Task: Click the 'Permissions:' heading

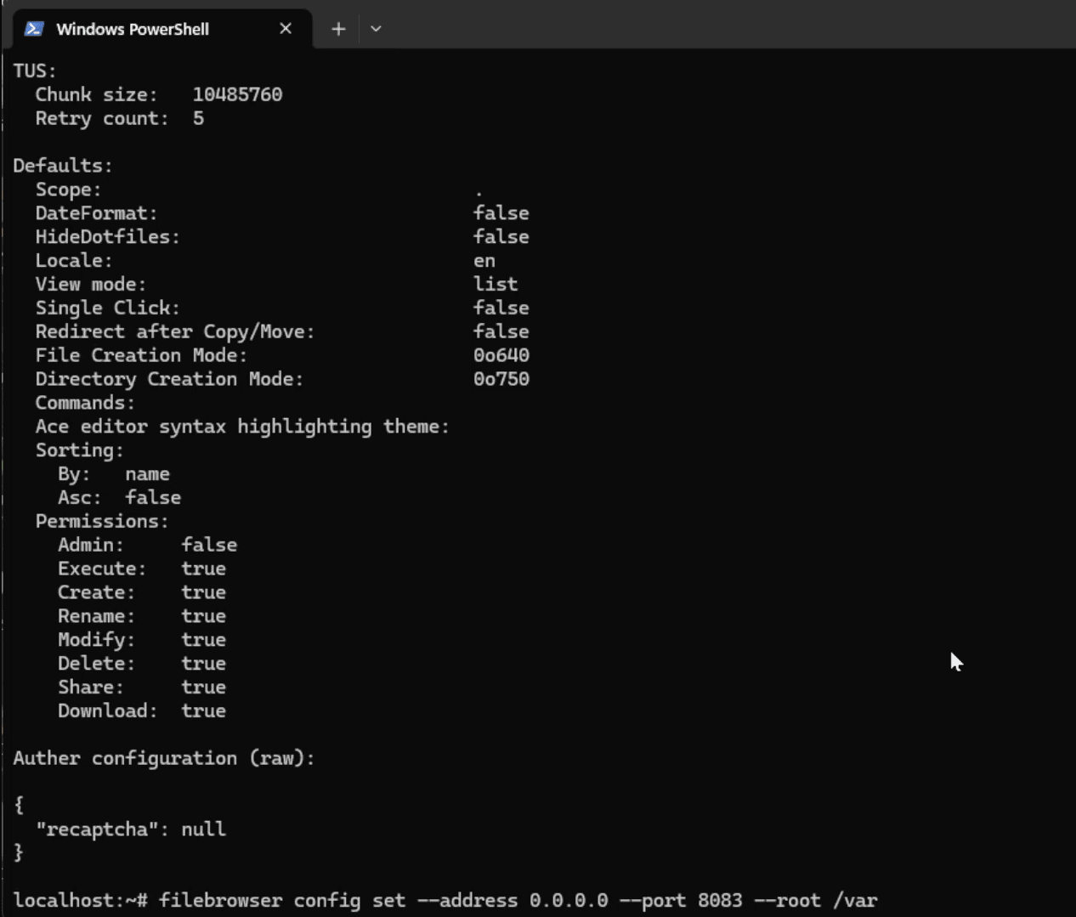Action: point(102,521)
